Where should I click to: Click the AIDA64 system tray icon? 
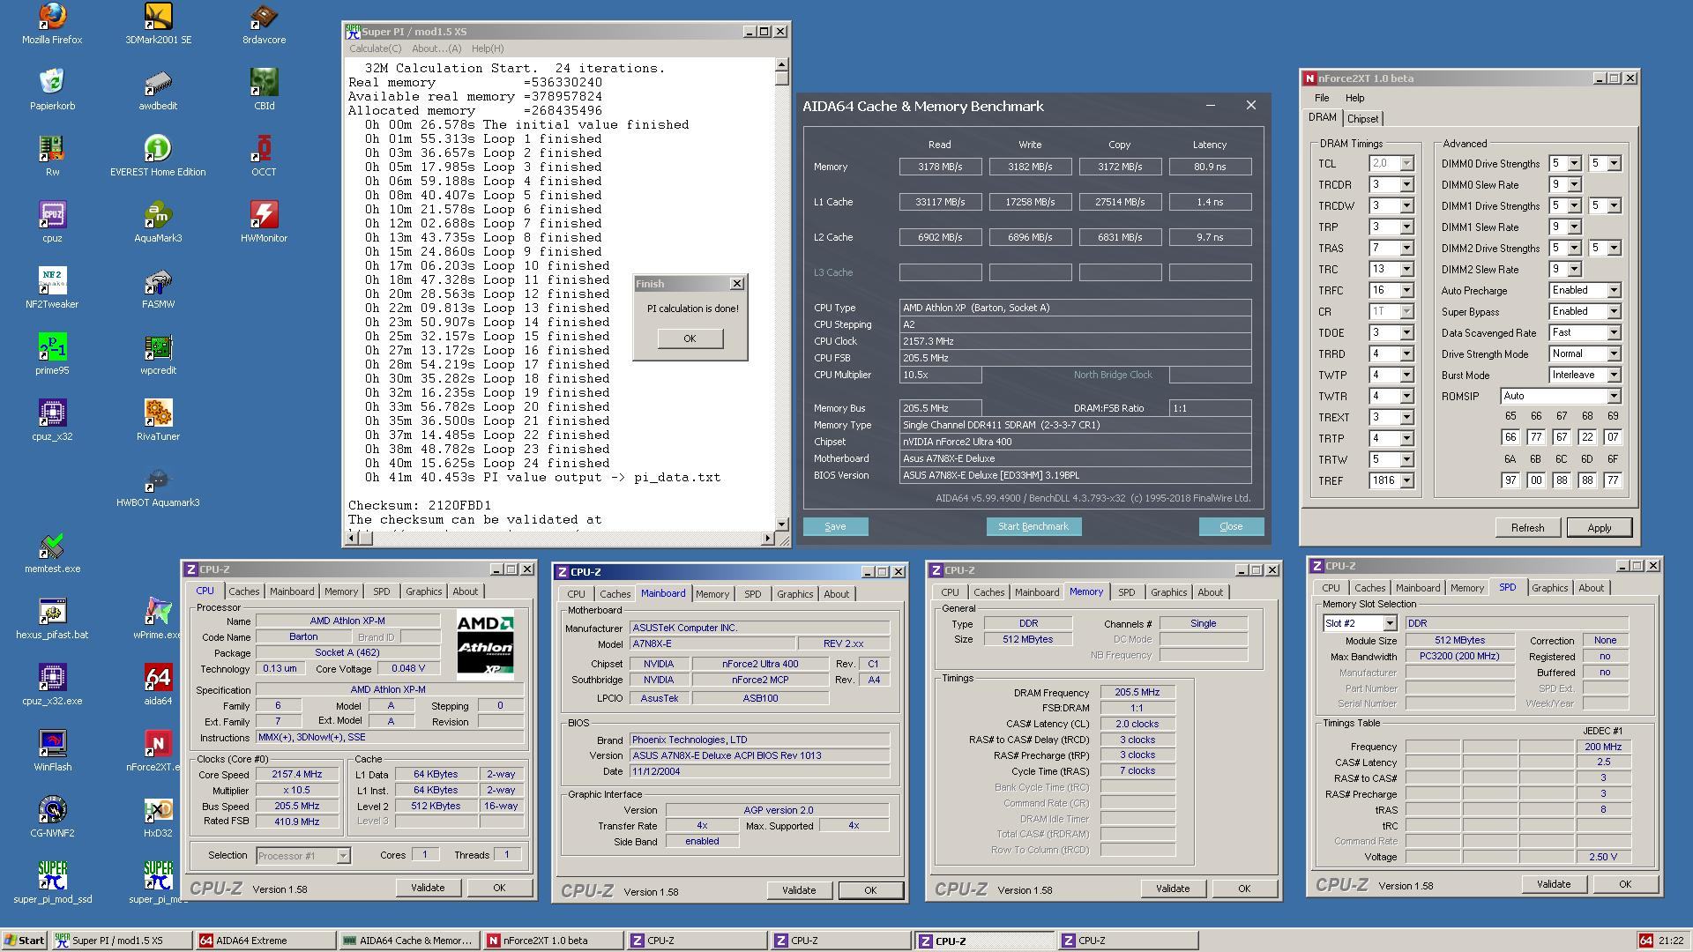1645,941
